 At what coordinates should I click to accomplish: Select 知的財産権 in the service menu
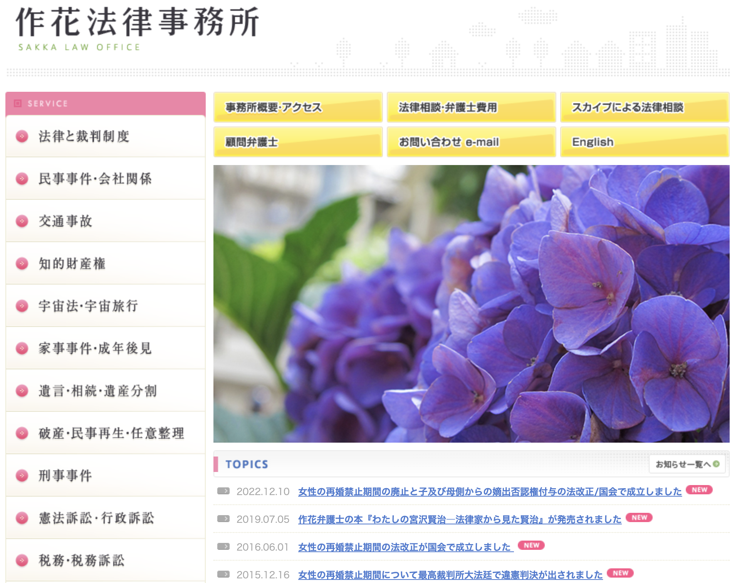tap(106, 263)
